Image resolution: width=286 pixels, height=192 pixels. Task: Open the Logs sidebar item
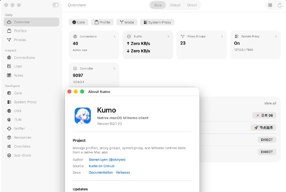pos(31,66)
